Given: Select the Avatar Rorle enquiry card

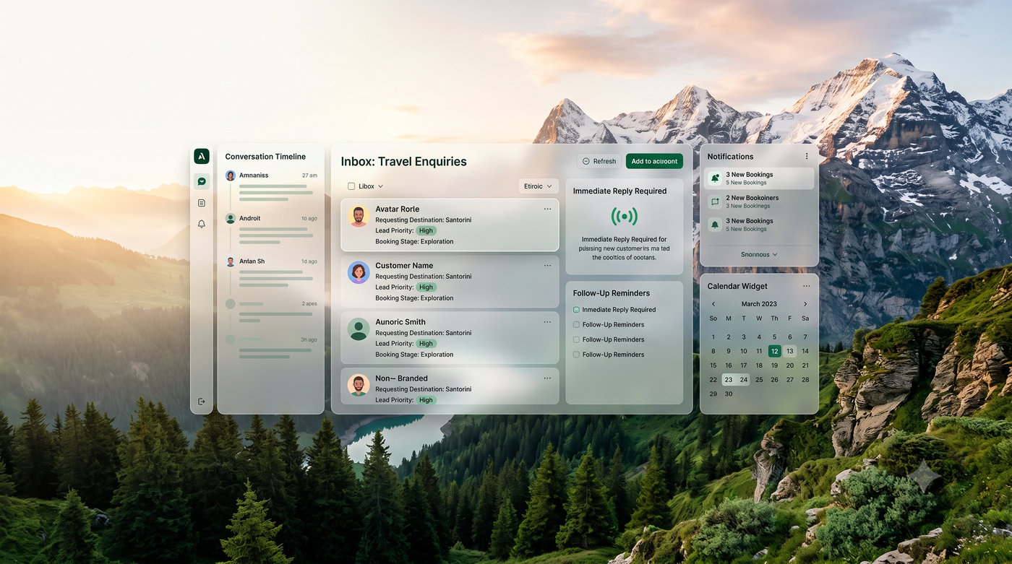Looking at the screenshot, I should pyautogui.click(x=450, y=225).
